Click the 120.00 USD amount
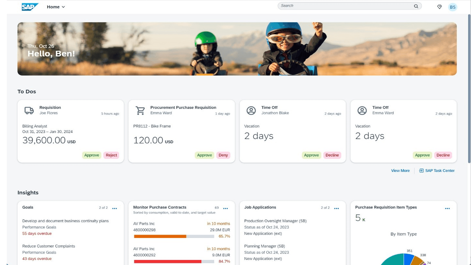The width and height of the screenshot is (471, 265). click(x=153, y=140)
